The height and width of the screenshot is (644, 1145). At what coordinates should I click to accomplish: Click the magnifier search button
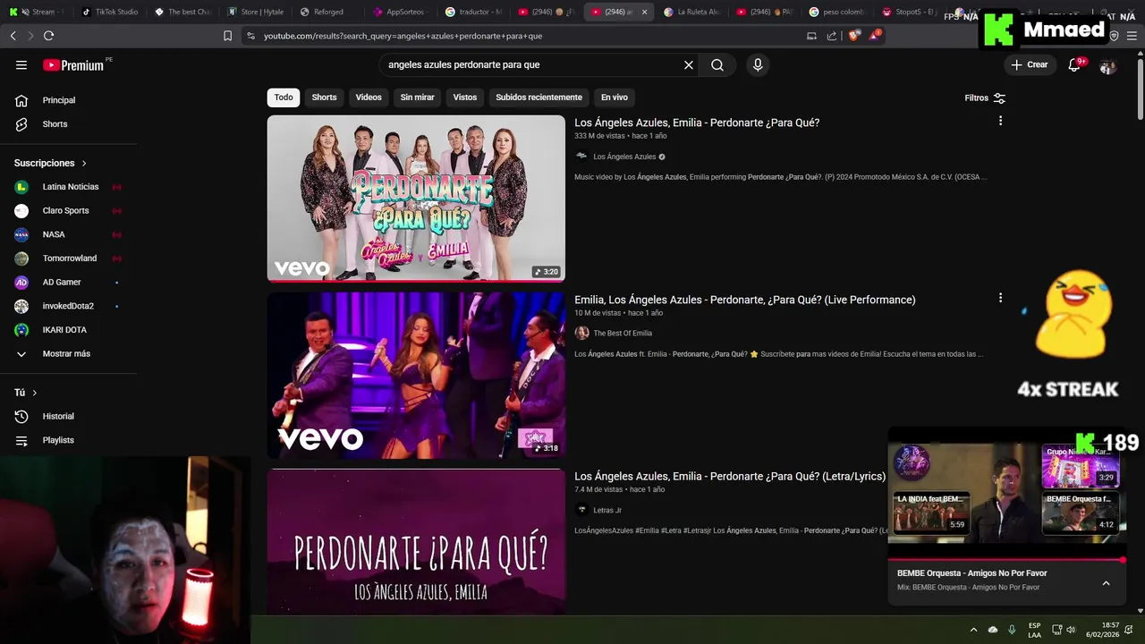pos(717,64)
